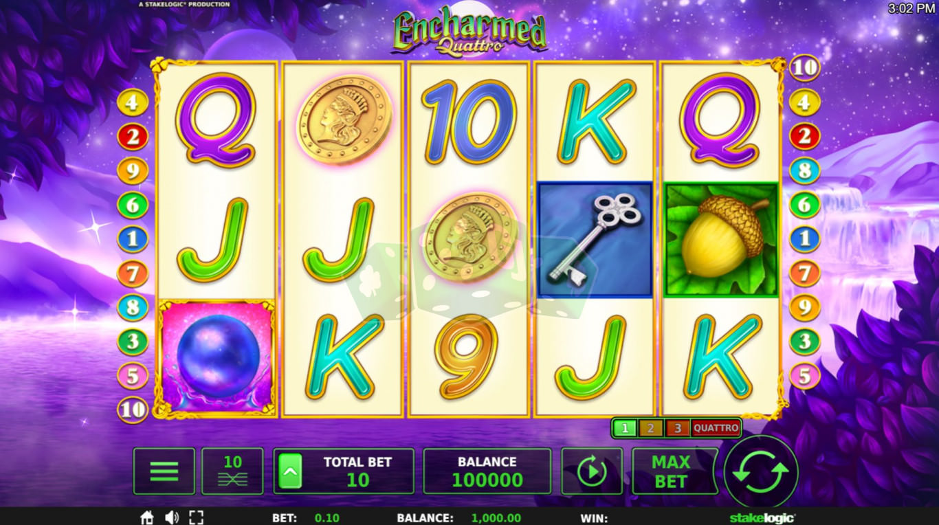
Task: Click the green spin button
Action: click(x=760, y=471)
